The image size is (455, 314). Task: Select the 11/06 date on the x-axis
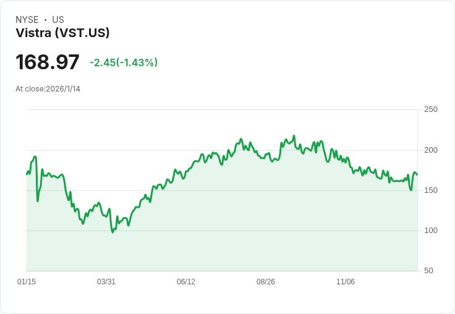[346, 282]
